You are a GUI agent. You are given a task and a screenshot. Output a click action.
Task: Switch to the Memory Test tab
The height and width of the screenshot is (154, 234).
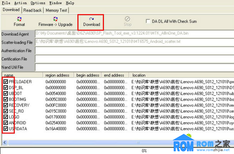pos(57,10)
